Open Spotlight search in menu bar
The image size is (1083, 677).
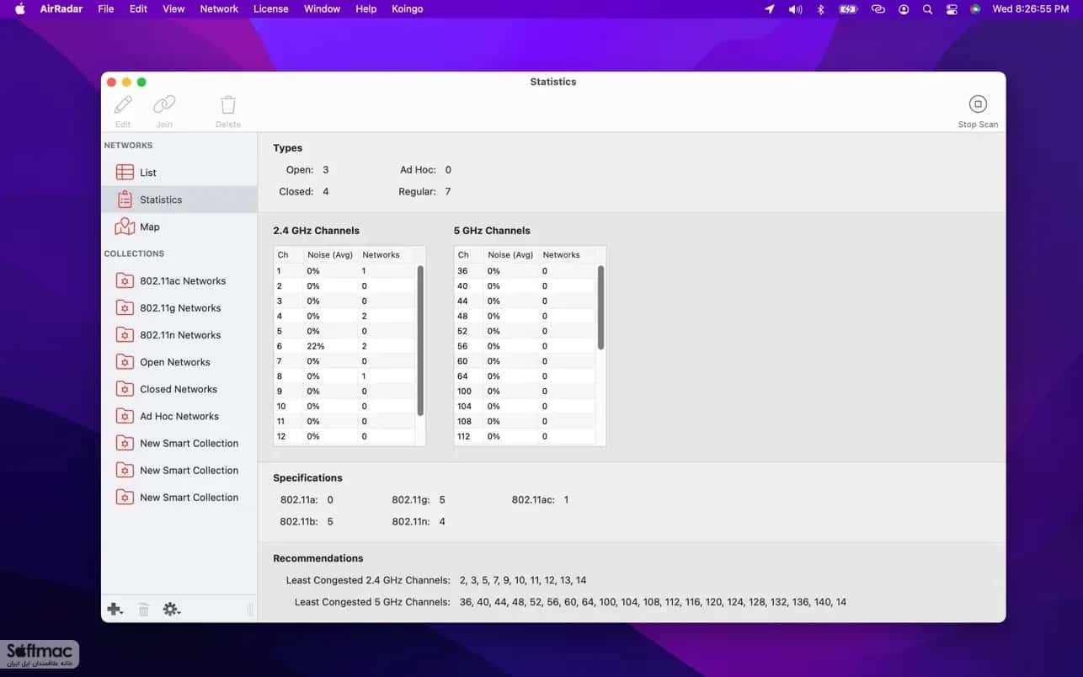click(x=927, y=9)
